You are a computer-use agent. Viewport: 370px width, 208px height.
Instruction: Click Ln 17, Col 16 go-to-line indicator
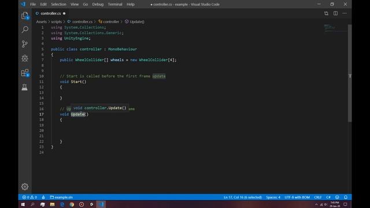point(243,197)
